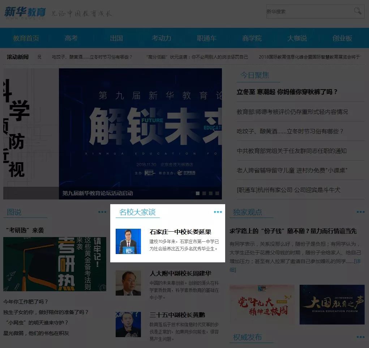Open 石家庄一中校长娄延果 portrait thumbnail
The image size is (369, 348).
tap(128, 241)
